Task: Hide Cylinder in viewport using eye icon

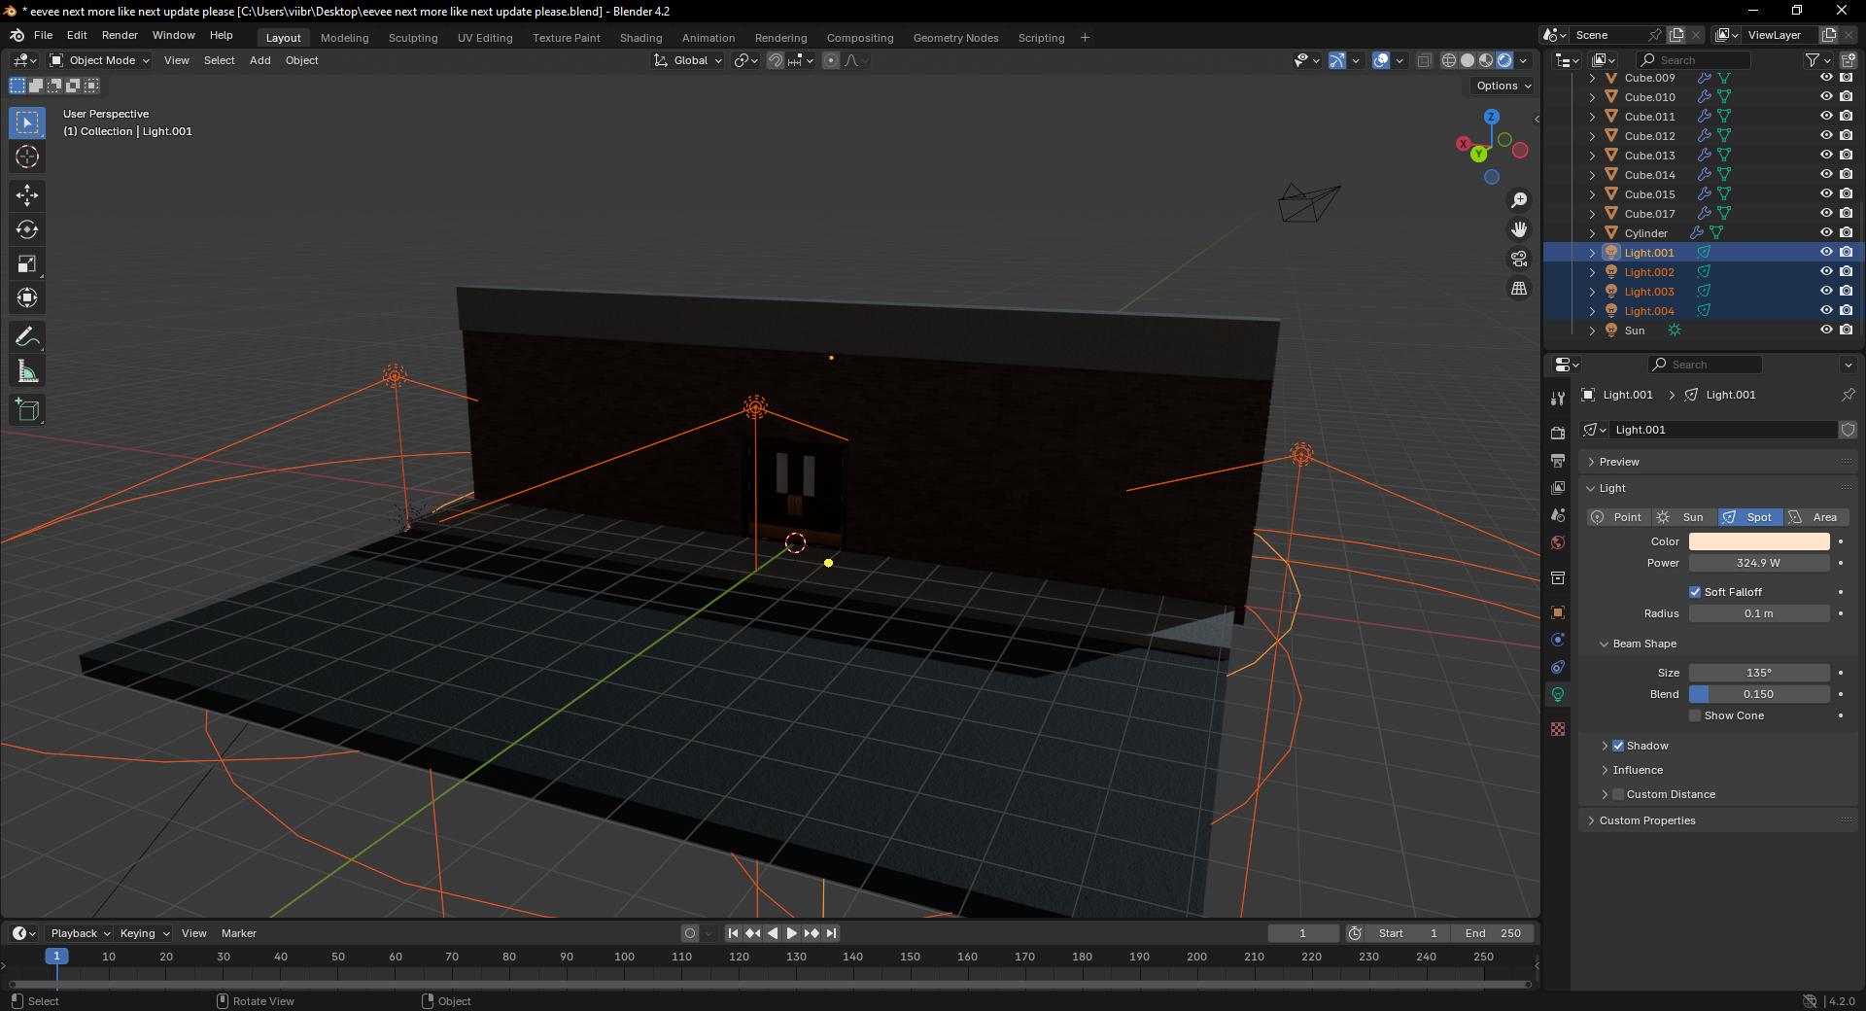Action: 1826,233
